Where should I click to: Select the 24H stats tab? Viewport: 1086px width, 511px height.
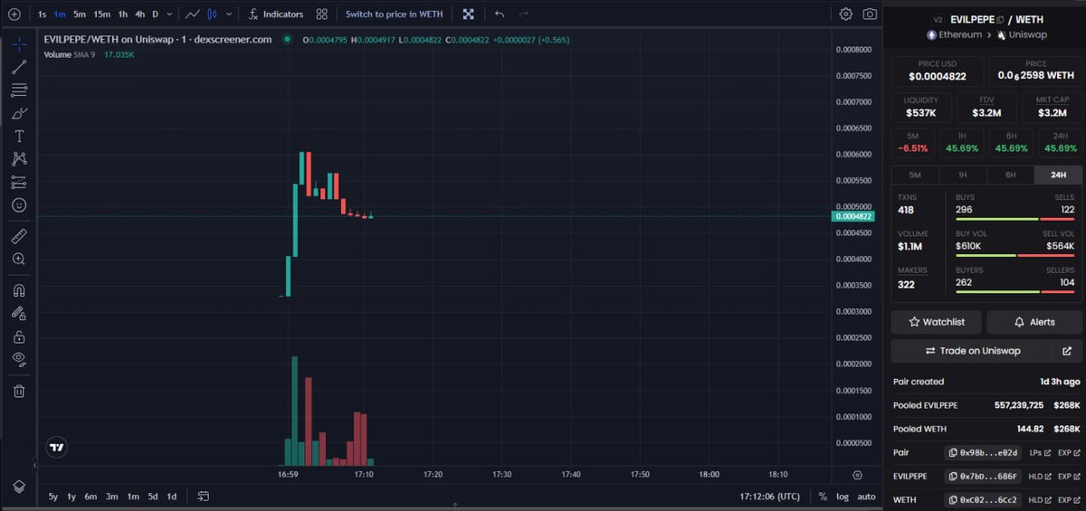[1058, 175]
